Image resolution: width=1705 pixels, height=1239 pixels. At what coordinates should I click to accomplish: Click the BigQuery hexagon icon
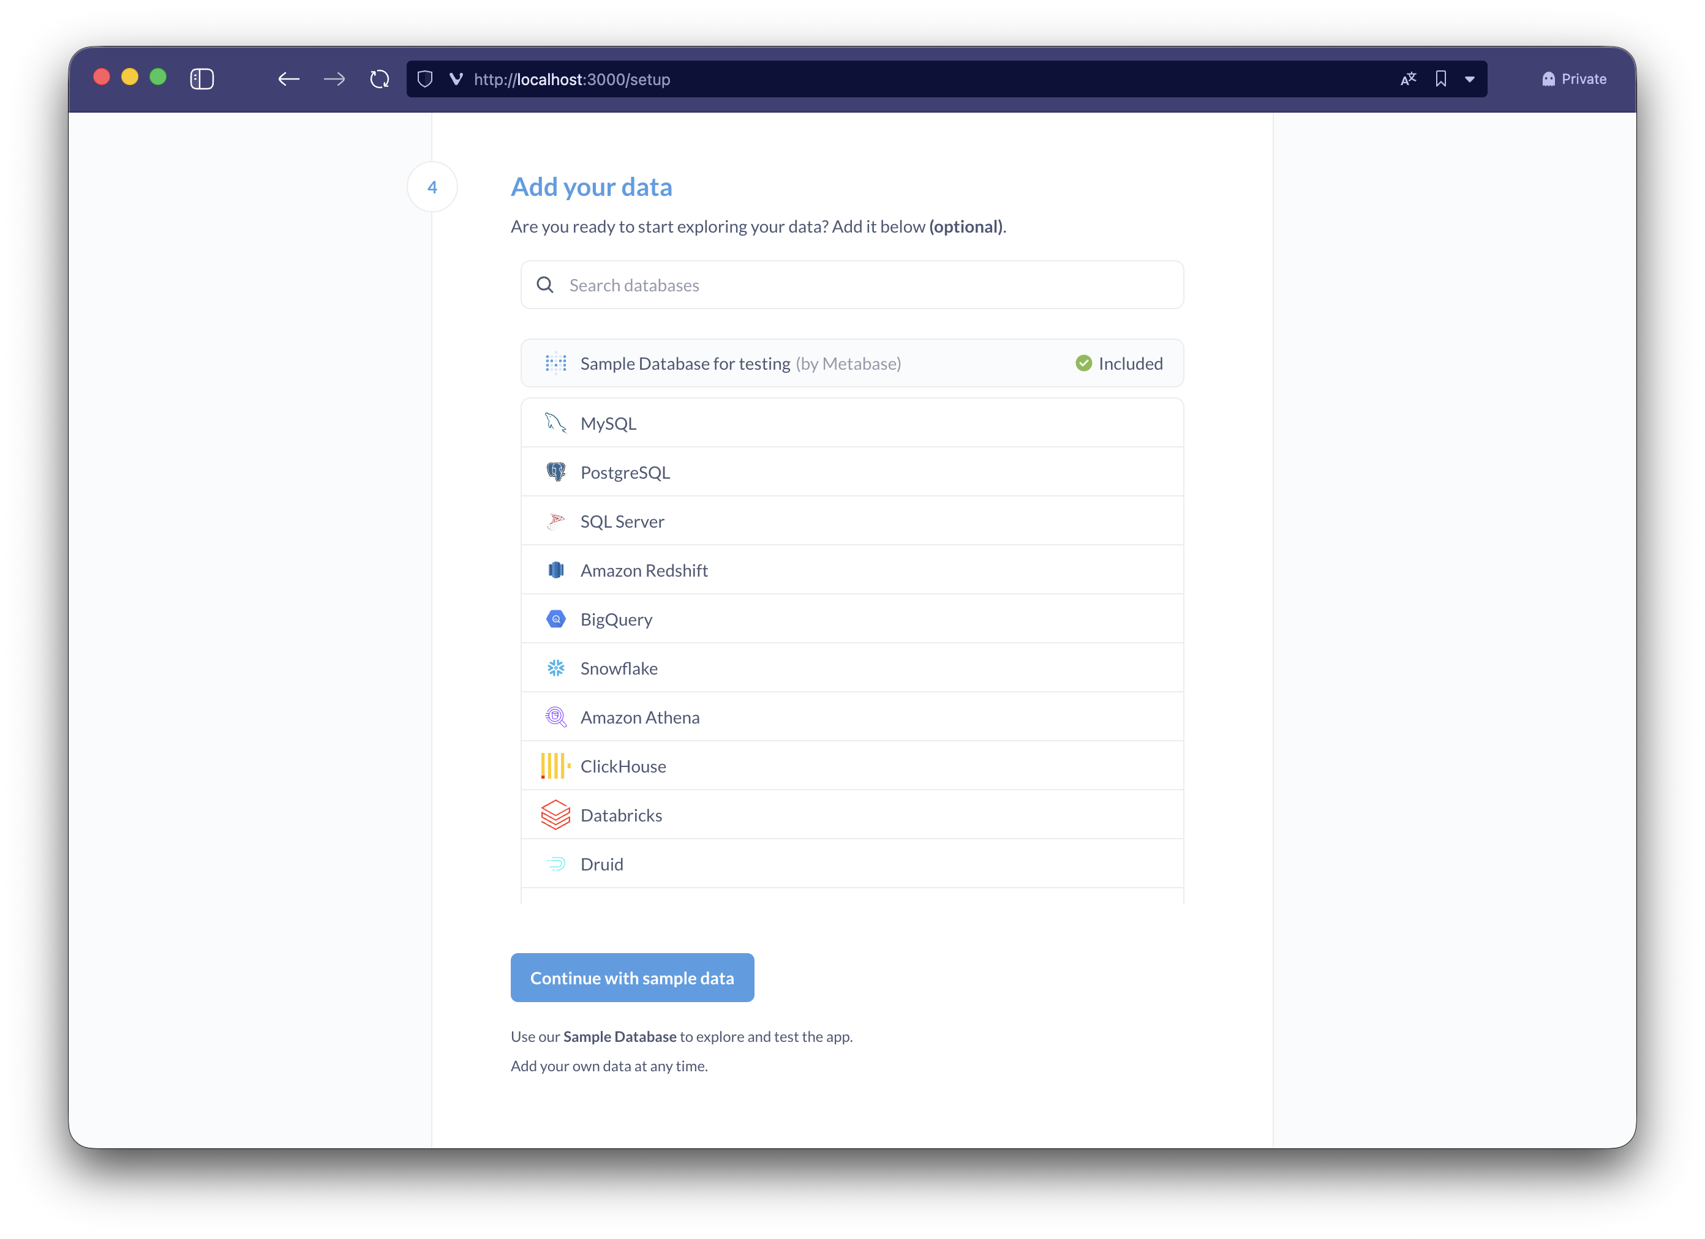coord(555,619)
